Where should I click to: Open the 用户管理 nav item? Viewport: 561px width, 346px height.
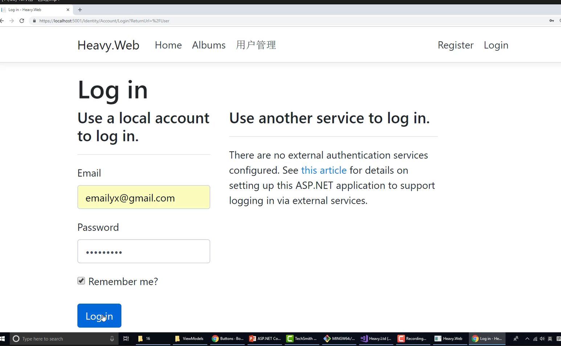tap(256, 45)
